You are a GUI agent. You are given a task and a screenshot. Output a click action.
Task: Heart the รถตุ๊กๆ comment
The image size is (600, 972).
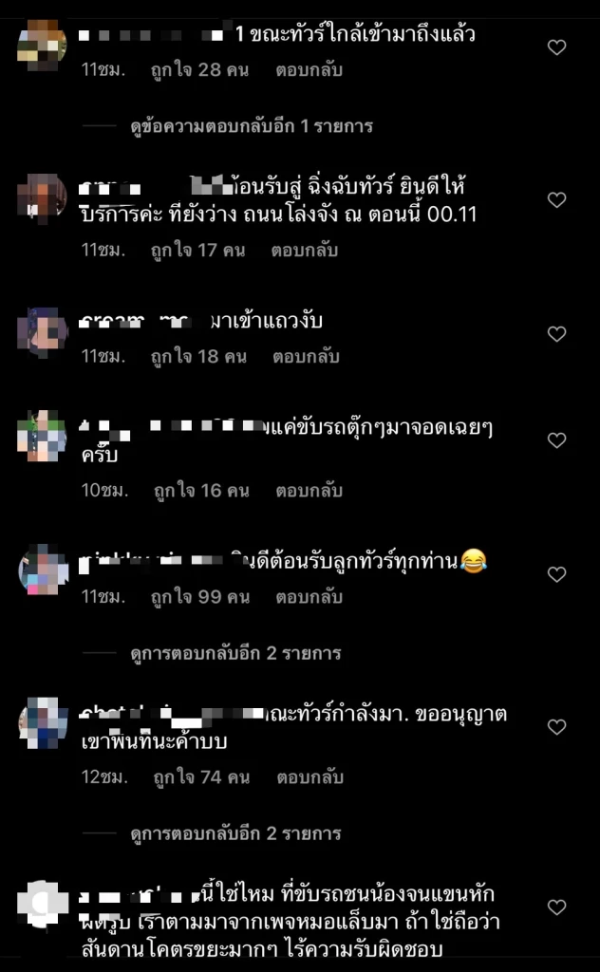click(556, 440)
